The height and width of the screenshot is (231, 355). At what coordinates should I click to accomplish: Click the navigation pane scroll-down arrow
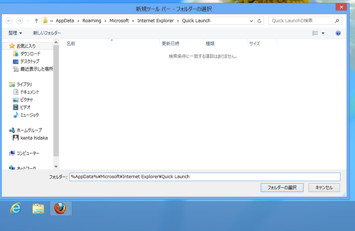[56, 166]
